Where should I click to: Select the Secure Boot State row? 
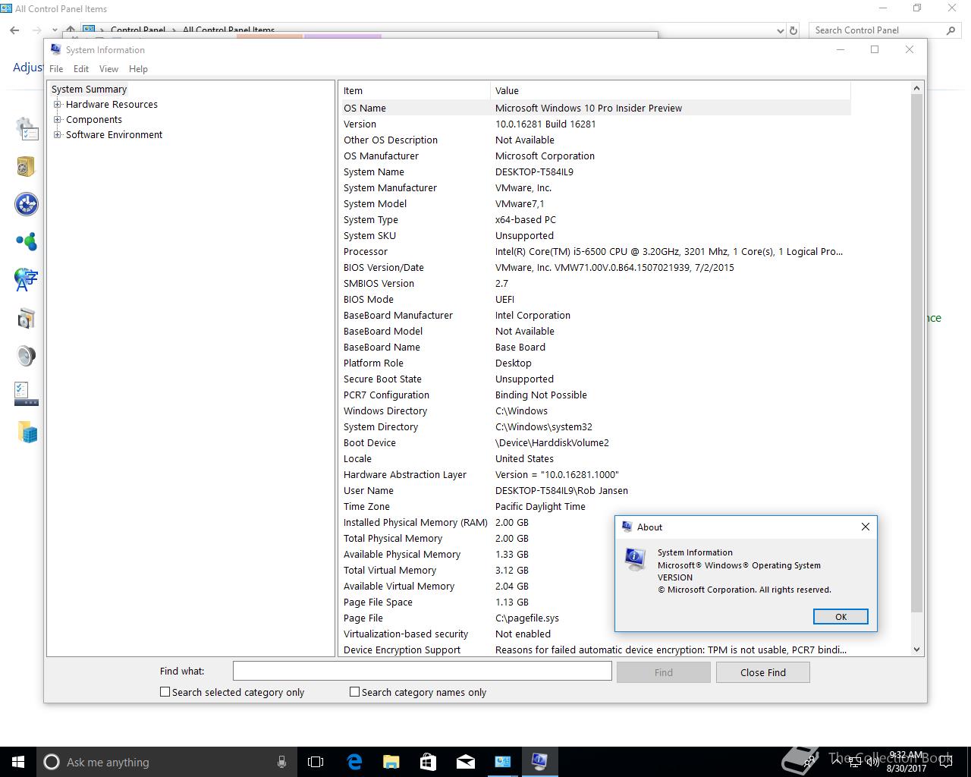(595, 379)
